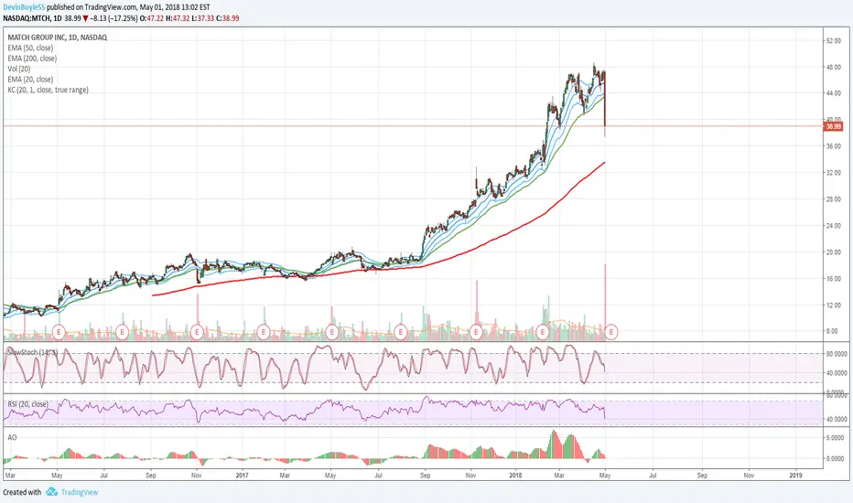Select the RSI (20, close) indicator label
The width and height of the screenshot is (853, 503).
pos(27,404)
